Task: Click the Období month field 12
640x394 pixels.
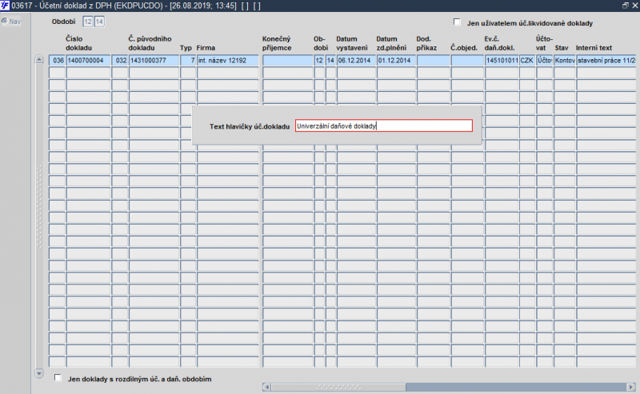Action: (88, 22)
